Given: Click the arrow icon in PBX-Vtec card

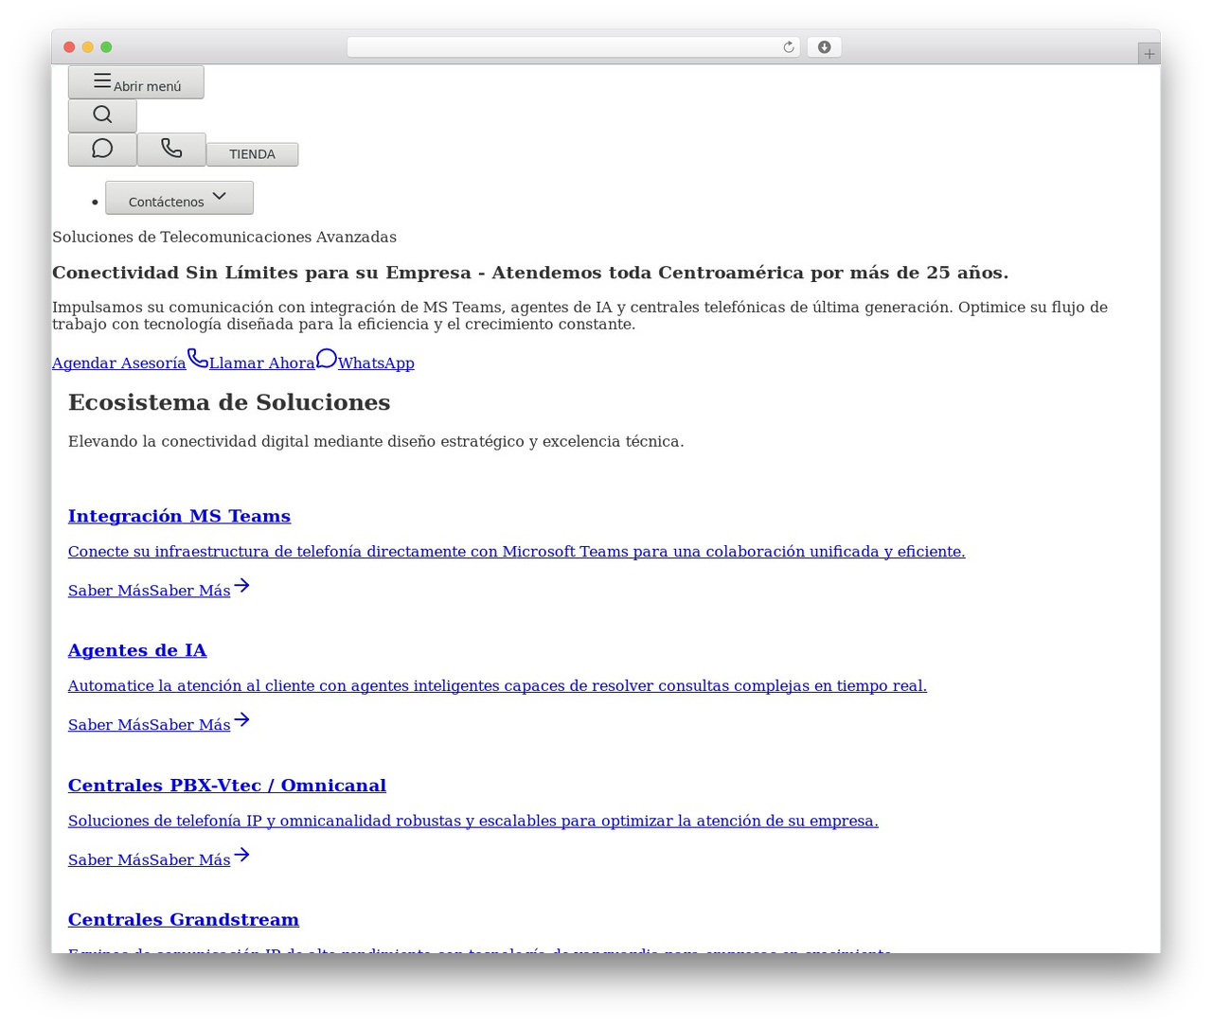Looking at the screenshot, I should click(x=241, y=856).
